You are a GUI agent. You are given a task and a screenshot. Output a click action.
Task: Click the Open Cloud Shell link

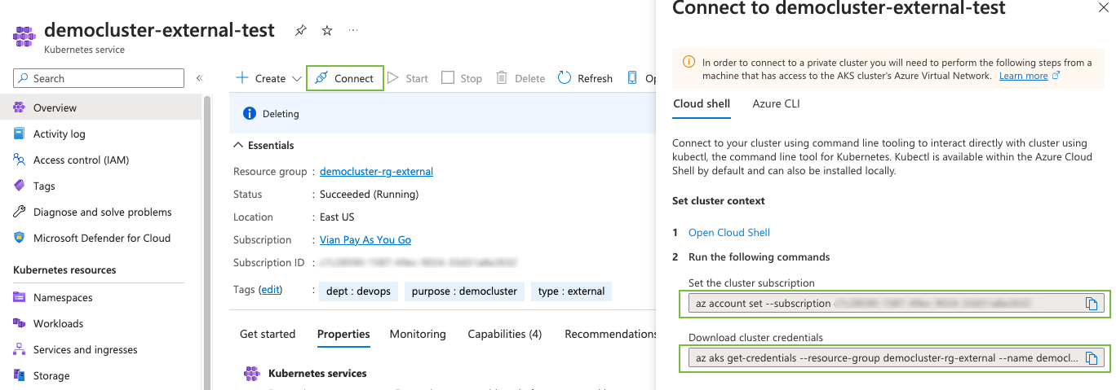point(728,232)
